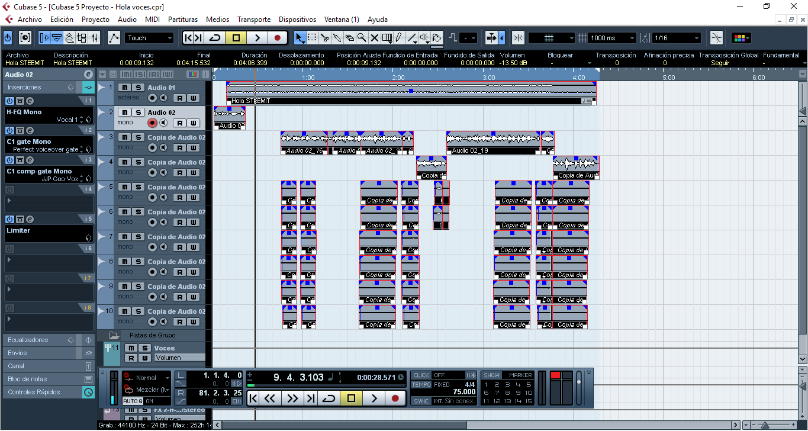The width and height of the screenshot is (808, 431).
Task: Select the Mute X tool
Action: 375,38
